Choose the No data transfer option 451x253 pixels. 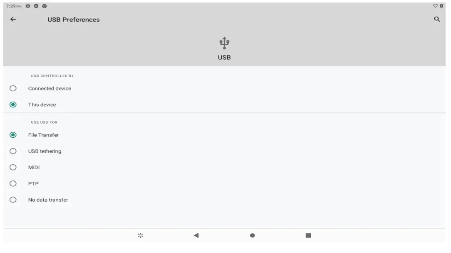click(13, 199)
